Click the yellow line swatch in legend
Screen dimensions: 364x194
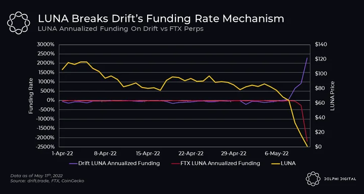tap(276, 164)
